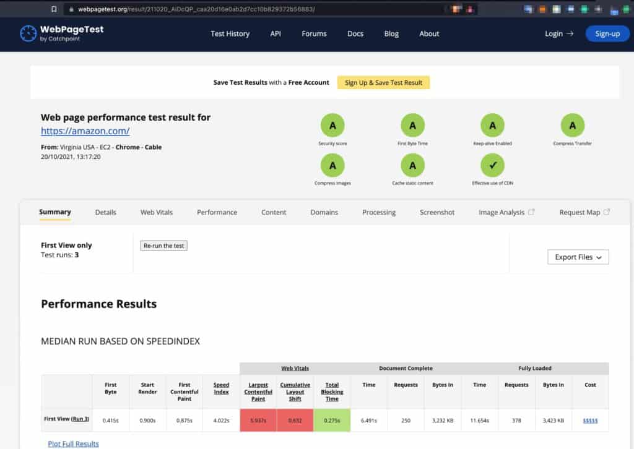Click the 0.415s First Byte value
Viewport: 634px width, 449px height.
(111, 421)
